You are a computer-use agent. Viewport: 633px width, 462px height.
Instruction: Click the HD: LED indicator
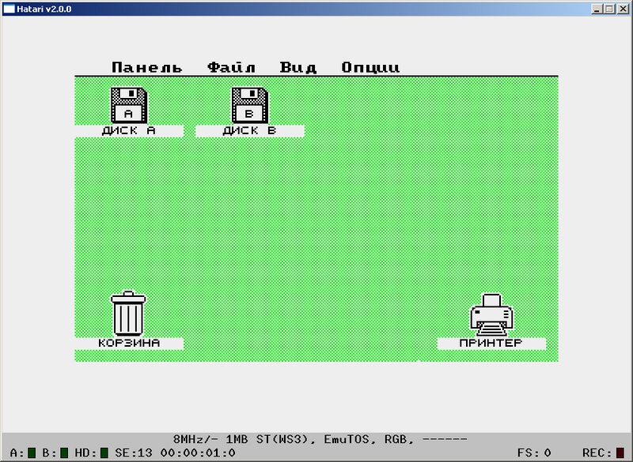[104, 453]
